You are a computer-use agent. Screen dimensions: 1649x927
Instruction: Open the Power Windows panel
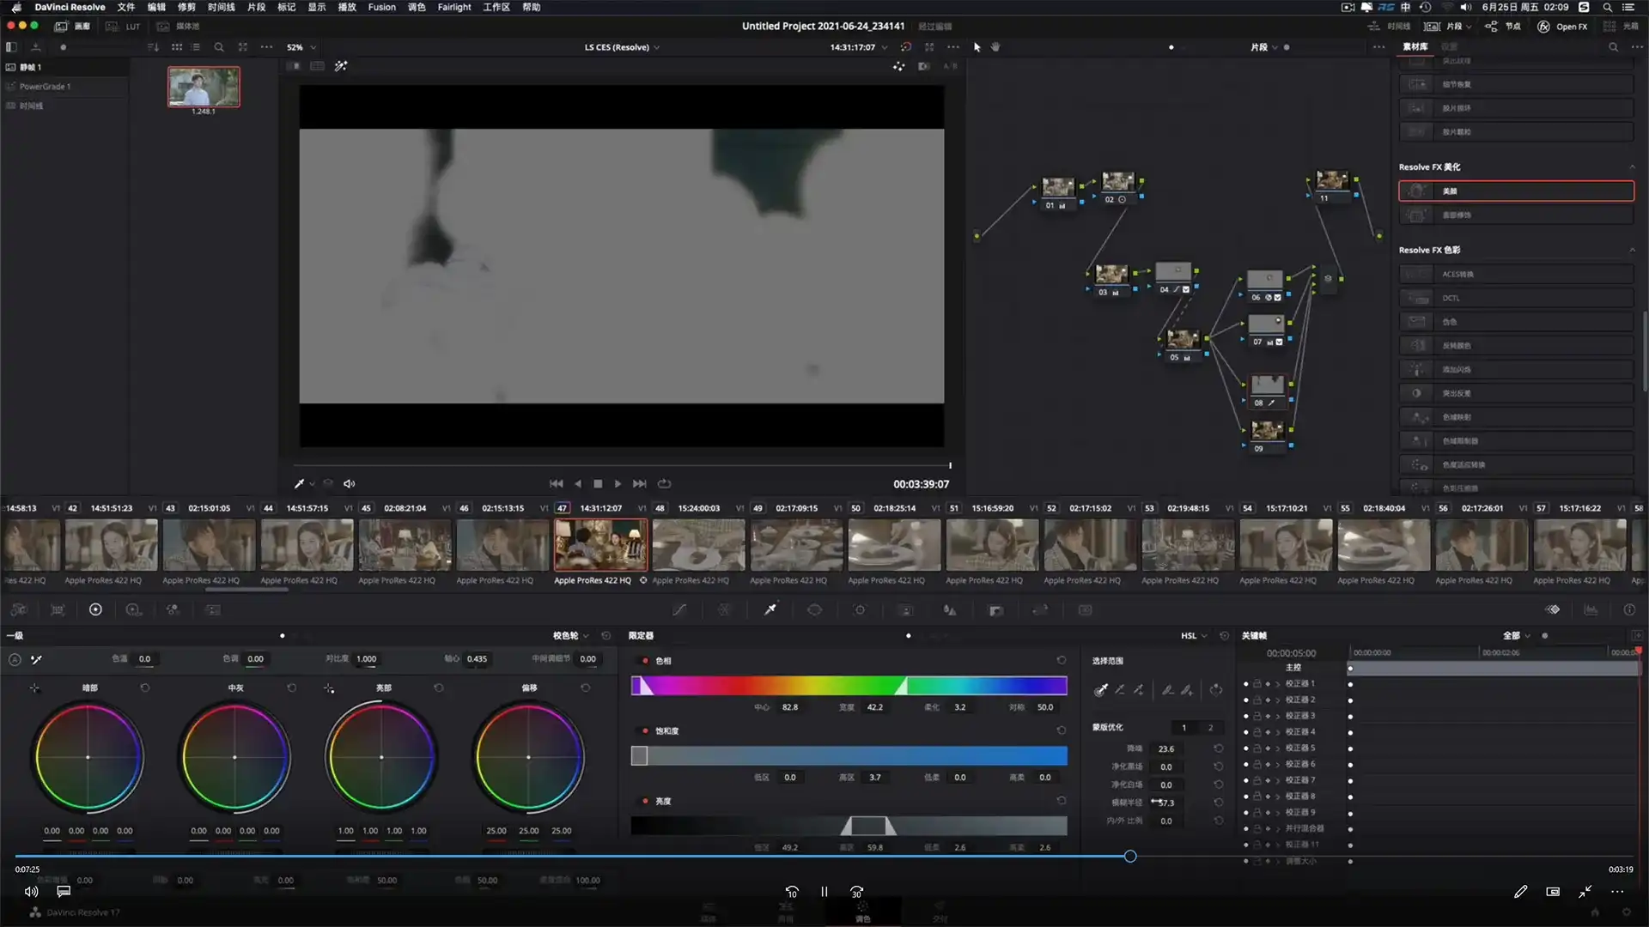click(815, 609)
